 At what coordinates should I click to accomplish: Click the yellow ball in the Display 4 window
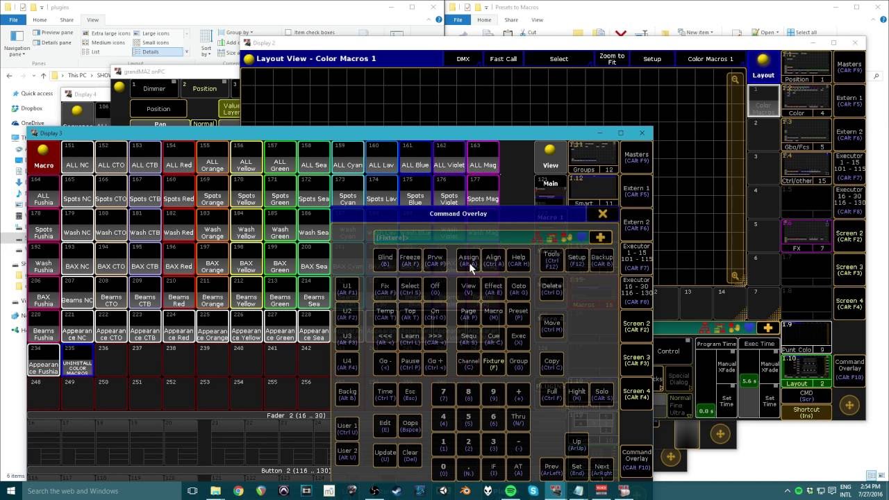click(x=77, y=110)
